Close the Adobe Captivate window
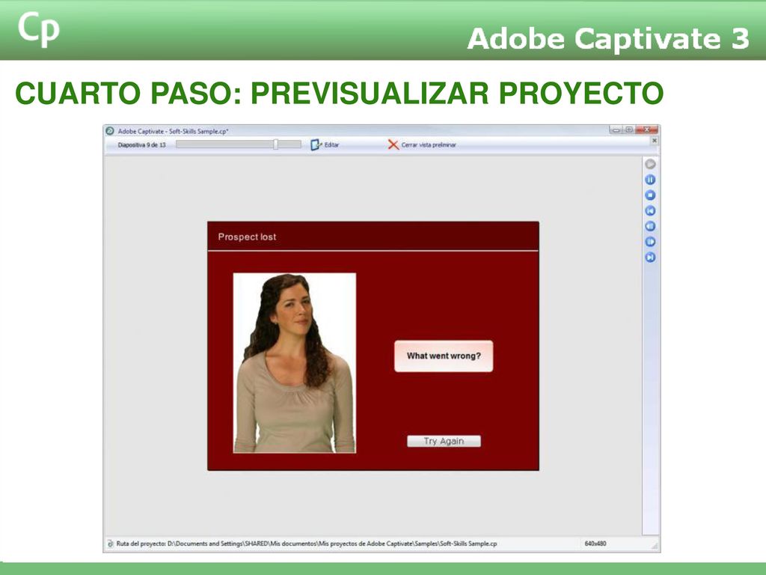The width and height of the screenshot is (766, 575). pos(647,130)
